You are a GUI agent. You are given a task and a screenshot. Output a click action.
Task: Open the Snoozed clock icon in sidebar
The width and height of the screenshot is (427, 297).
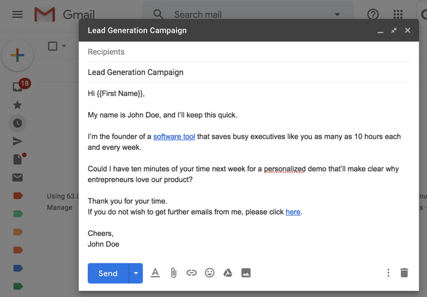click(18, 123)
